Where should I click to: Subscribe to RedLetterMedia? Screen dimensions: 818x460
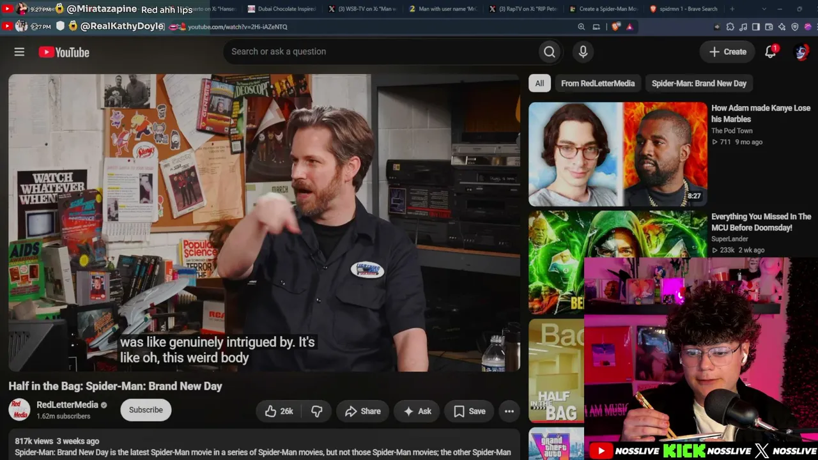(146, 410)
